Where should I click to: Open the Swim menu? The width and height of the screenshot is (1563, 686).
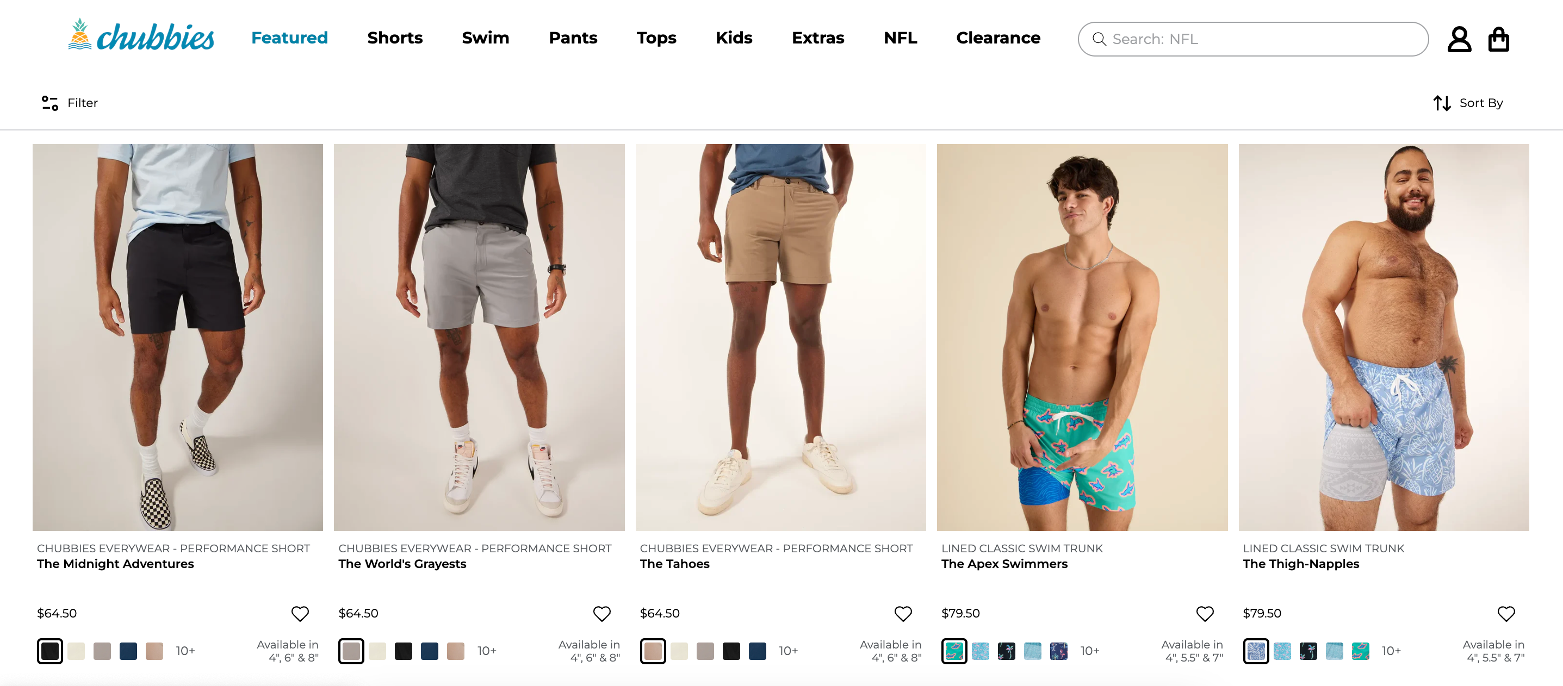click(486, 38)
